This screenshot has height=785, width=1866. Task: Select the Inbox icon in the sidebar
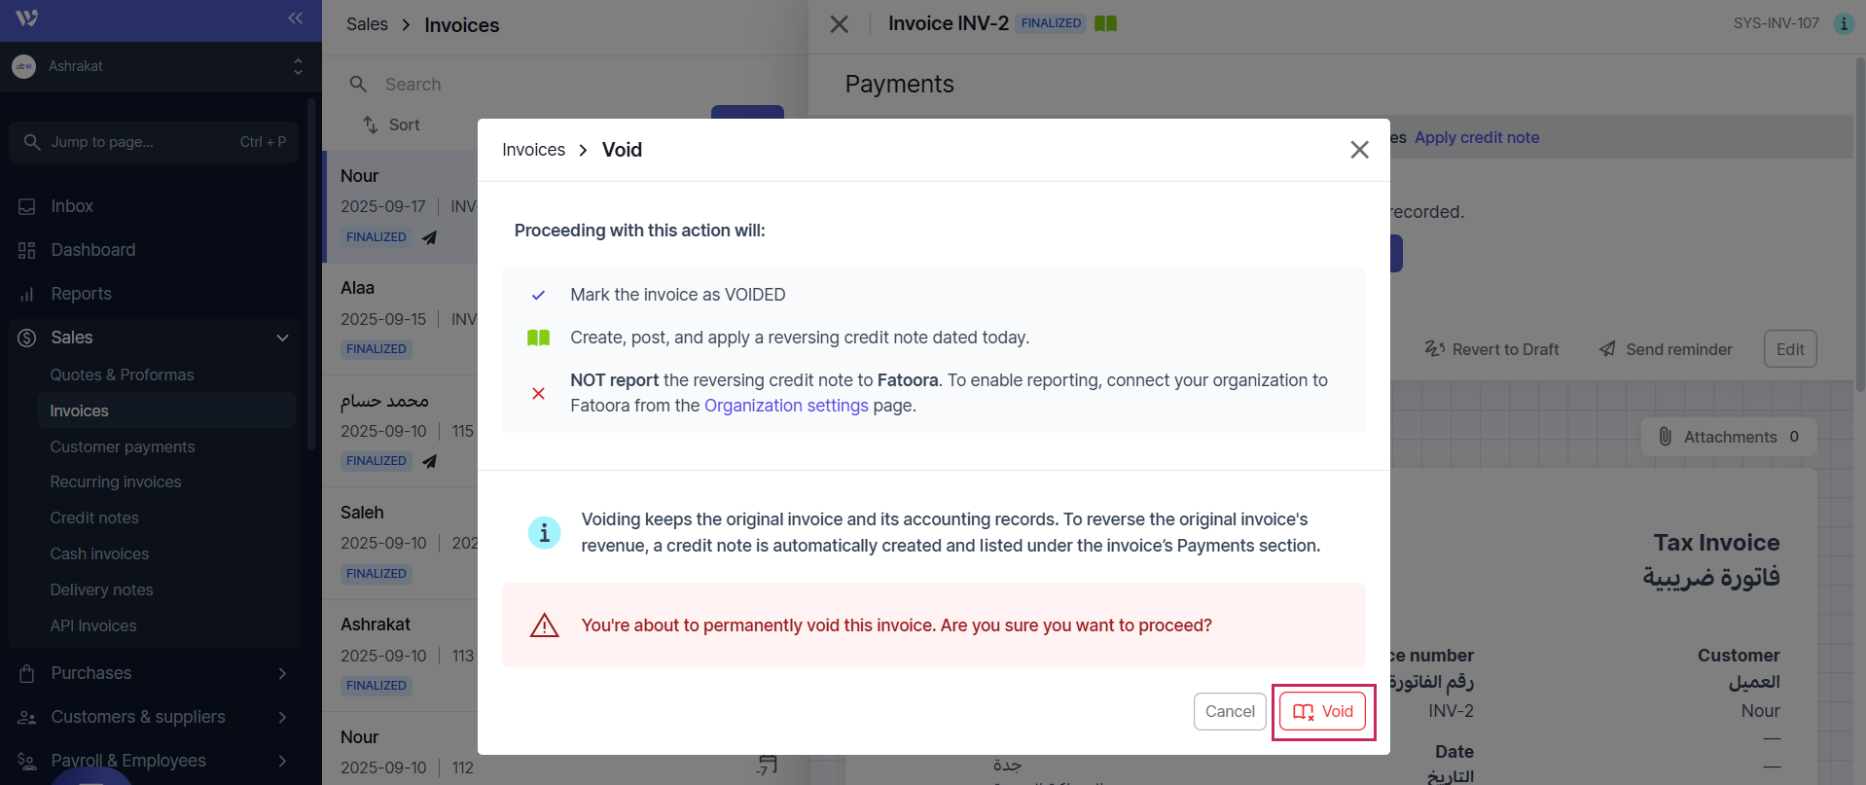(x=26, y=205)
